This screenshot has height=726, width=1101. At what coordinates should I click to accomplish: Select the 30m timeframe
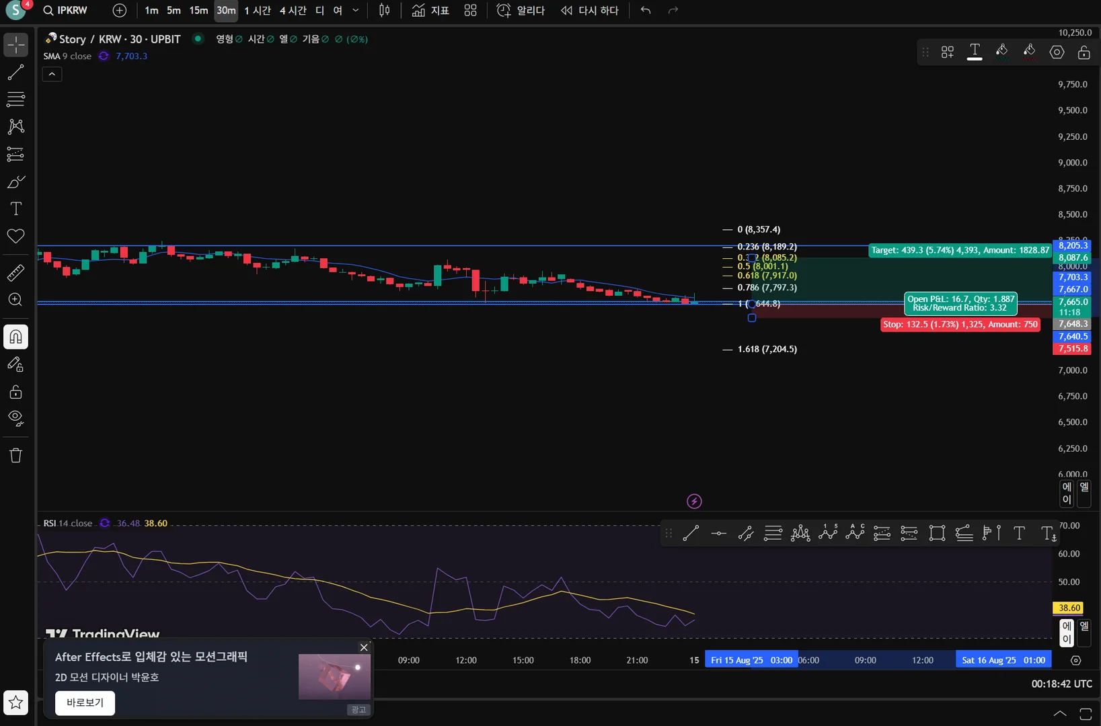click(226, 11)
